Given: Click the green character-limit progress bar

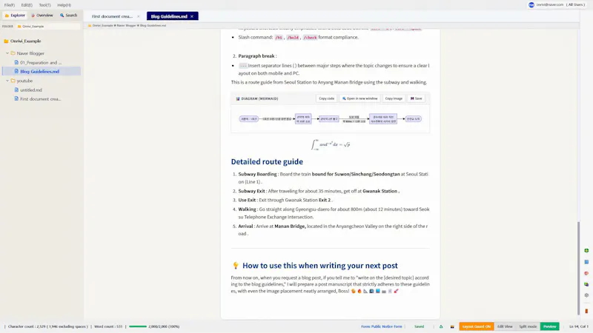Looking at the screenshot, I should pos(138,326).
